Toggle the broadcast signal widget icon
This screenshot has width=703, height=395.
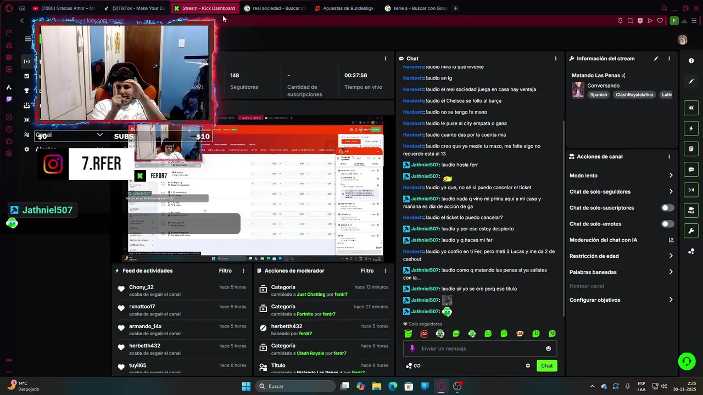pos(691,190)
